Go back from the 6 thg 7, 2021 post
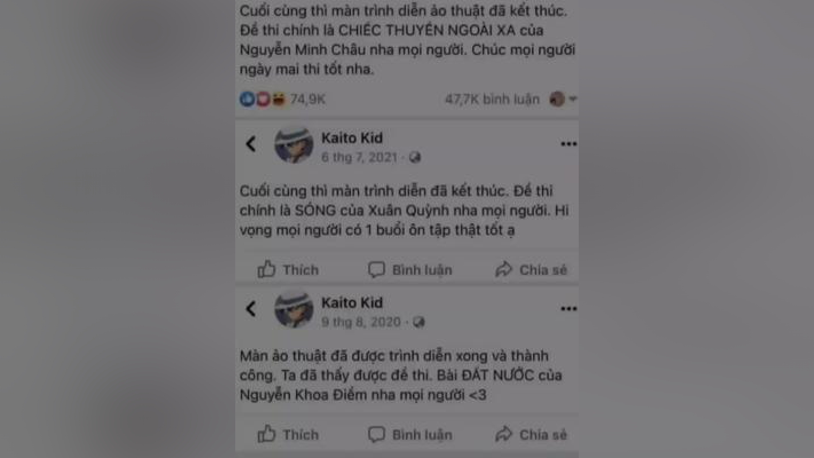 pyautogui.click(x=251, y=144)
